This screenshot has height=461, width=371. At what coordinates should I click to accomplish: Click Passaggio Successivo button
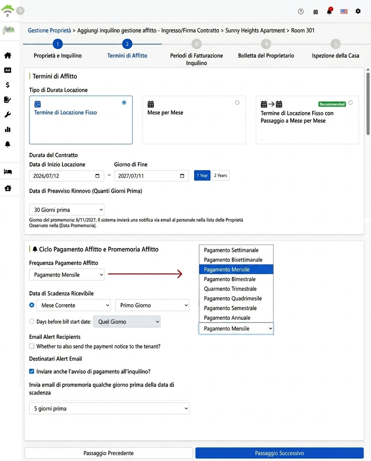click(x=279, y=453)
